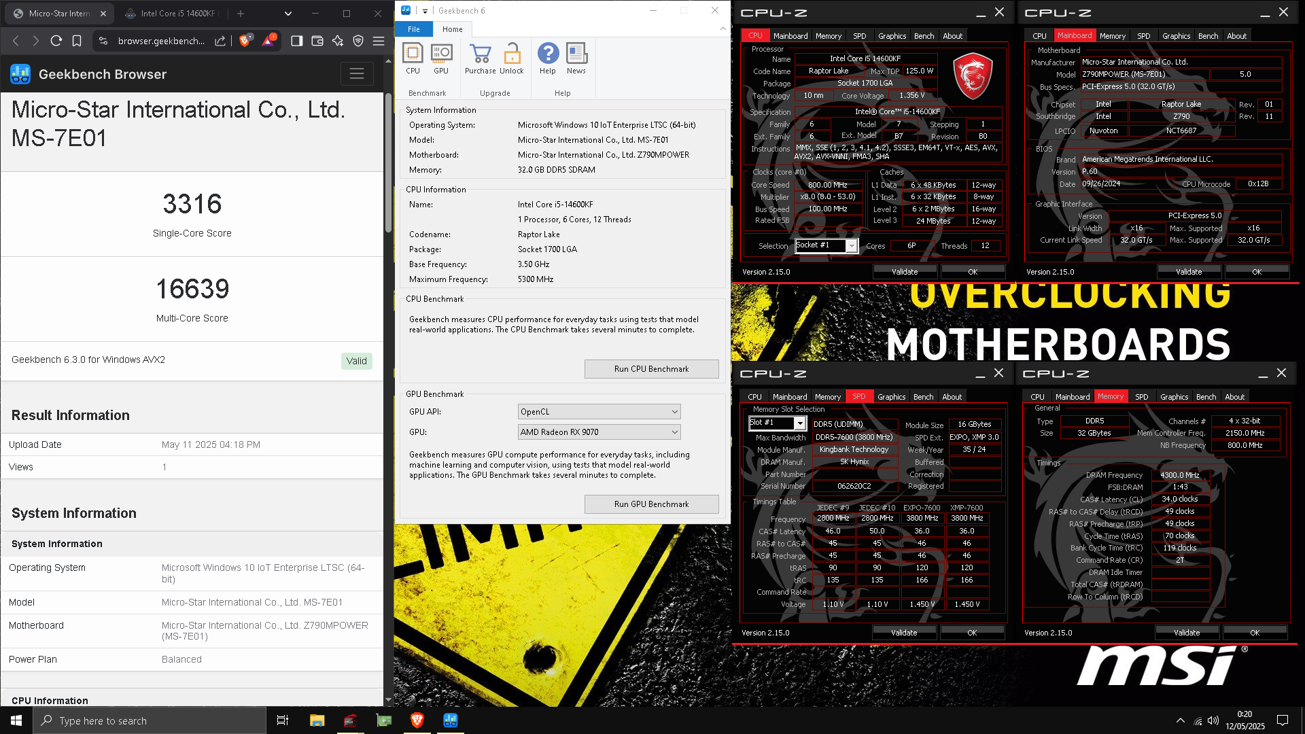1305x734 pixels.
Task: Open the Purchase cart icon in Geekbench
Action: coord(480,58)
